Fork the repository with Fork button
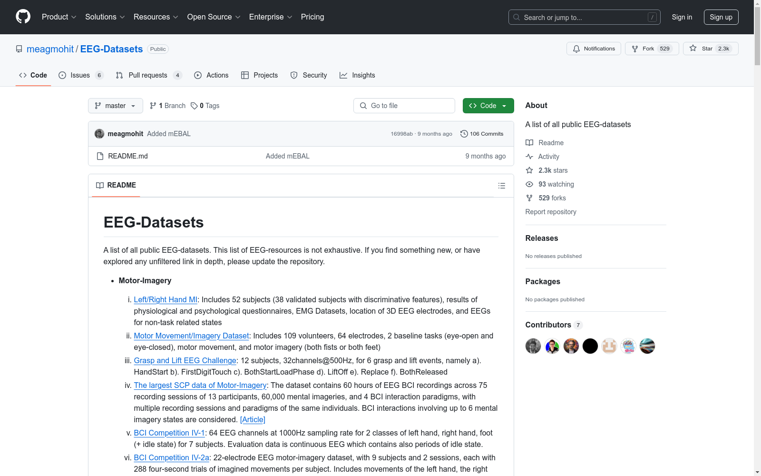Viewport: 761px width, 476px height. [x=652, y=49]
